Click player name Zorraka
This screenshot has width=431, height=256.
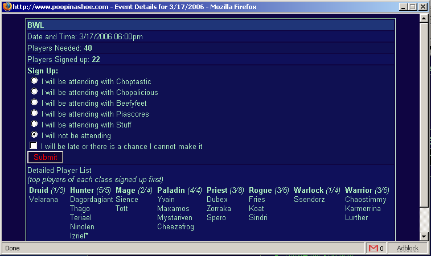click(x=219, y=208)
